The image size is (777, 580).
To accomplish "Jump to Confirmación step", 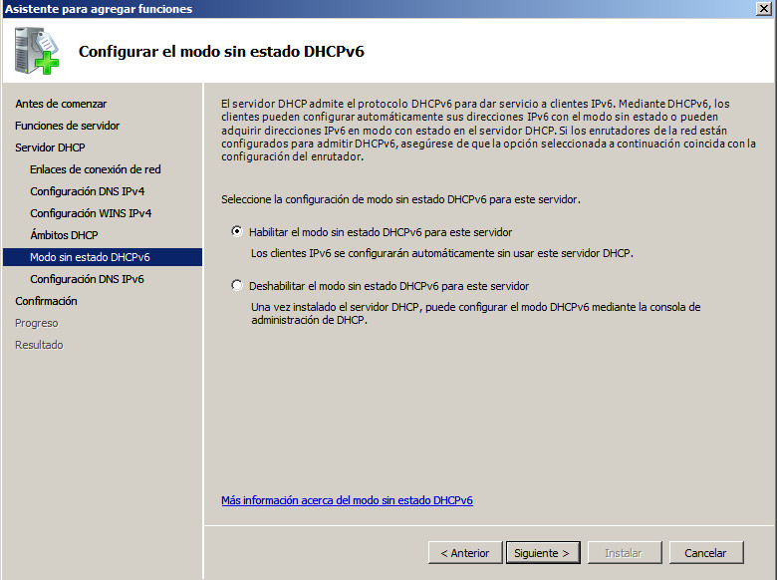I will click(x=46, y=301).
